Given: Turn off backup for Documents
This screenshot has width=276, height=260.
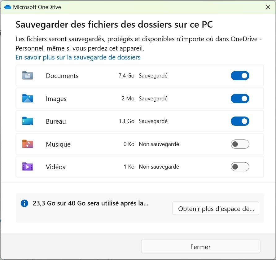Looking at the screenshot, I should pyautogui.click(x=240, y=76).
